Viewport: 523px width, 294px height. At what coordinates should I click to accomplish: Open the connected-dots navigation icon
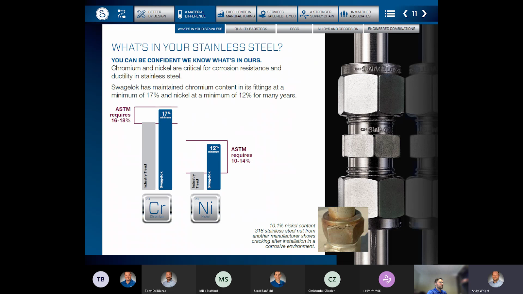click(x=121, y=14)
